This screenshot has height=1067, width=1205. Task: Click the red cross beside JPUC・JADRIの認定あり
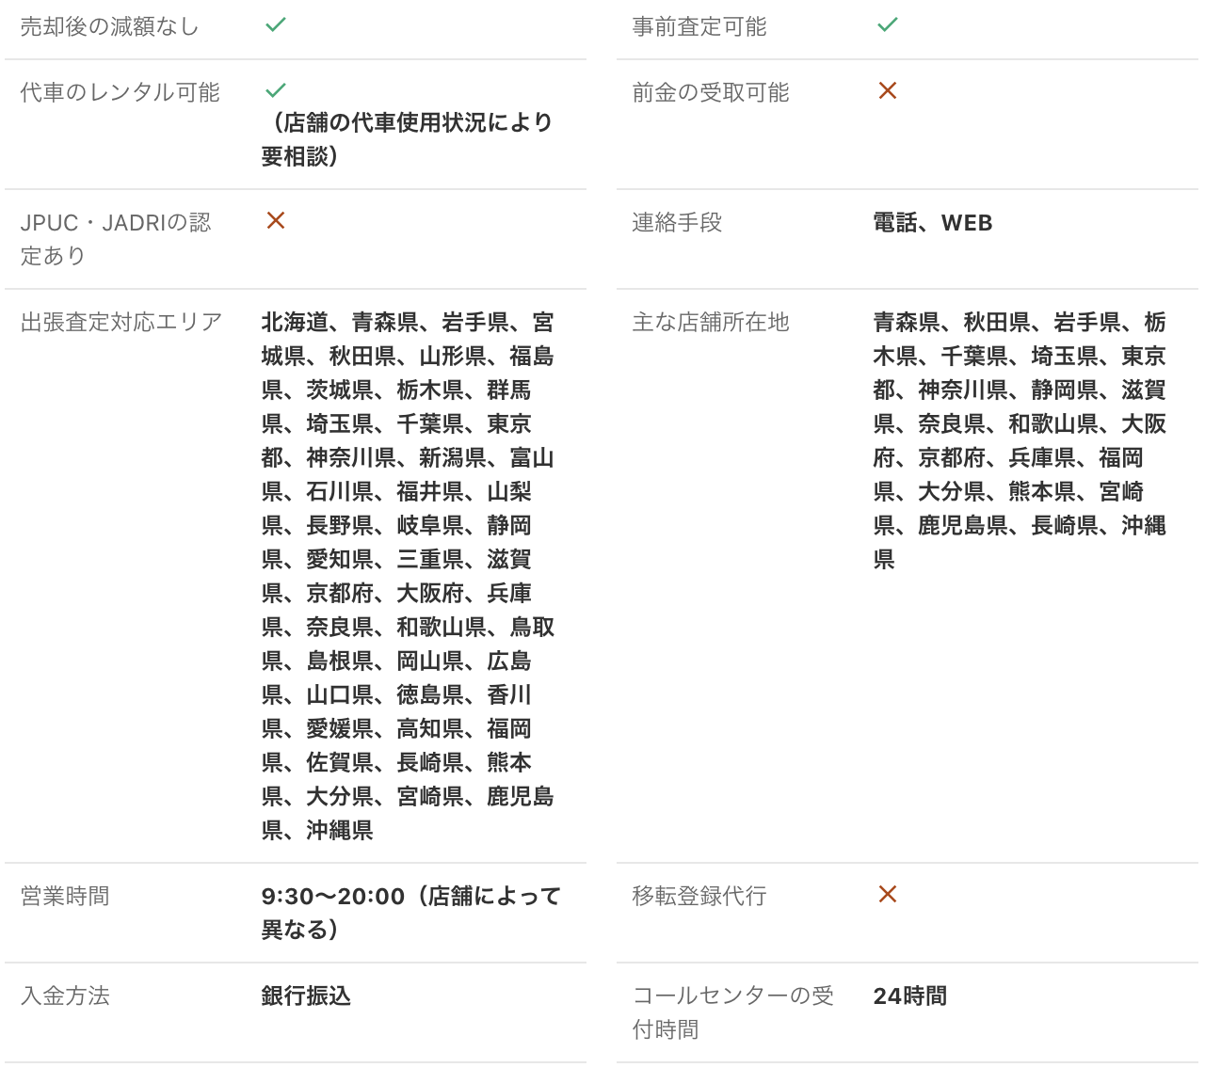(275, 221)
